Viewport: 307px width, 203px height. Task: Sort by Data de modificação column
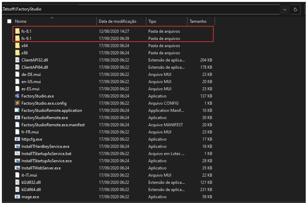pos(117,21)
